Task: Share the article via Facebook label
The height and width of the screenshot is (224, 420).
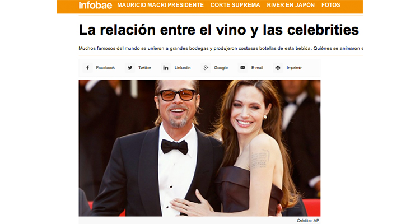Action: click(105, 68)
